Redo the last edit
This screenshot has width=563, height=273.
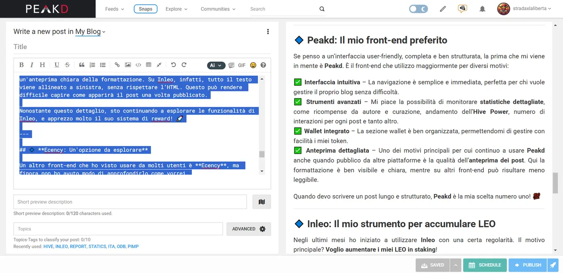pos(184,65)
